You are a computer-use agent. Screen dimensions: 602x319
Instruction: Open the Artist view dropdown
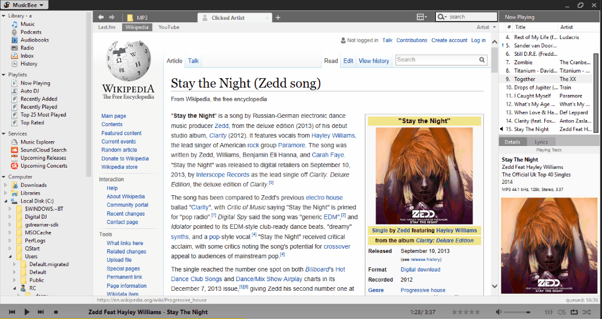point(486,27)
